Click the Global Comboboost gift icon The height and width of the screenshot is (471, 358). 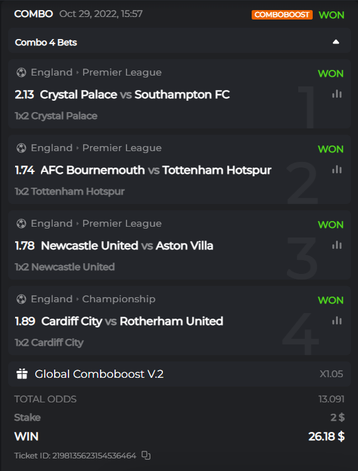(22, 374)
